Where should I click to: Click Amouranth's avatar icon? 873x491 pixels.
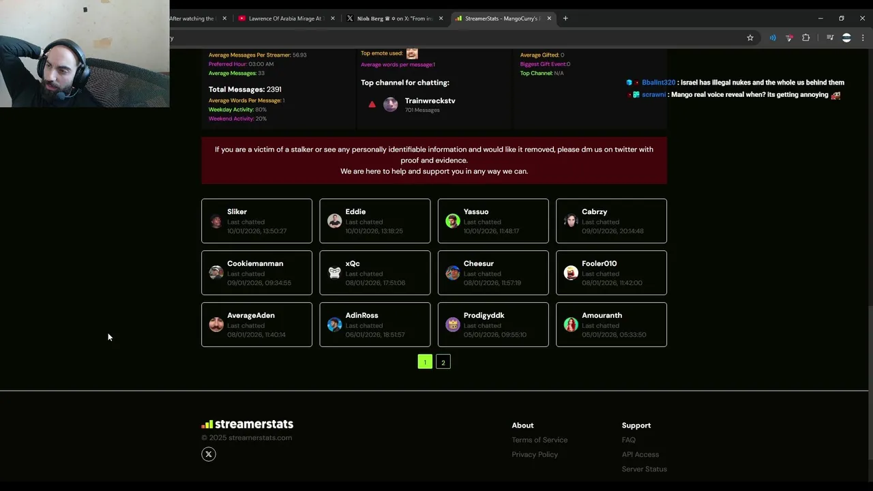point(571,325)
